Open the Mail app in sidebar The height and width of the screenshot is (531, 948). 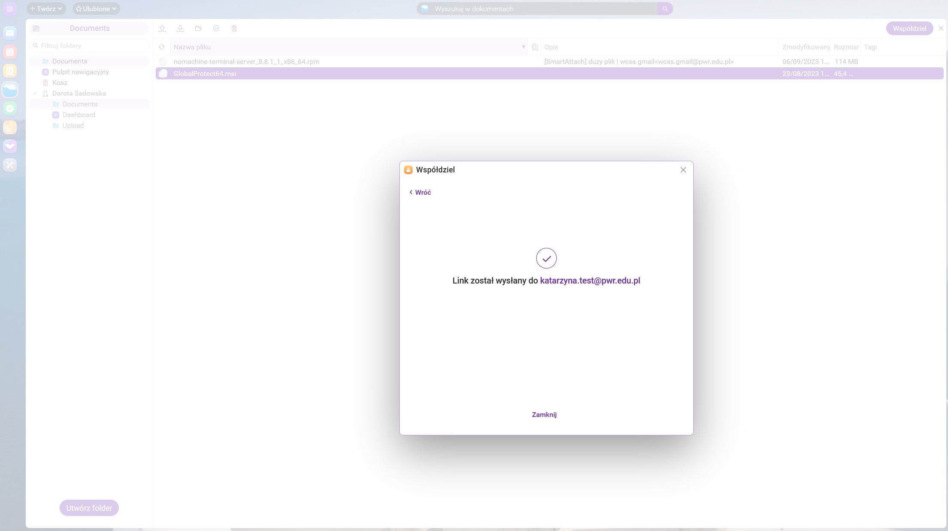pos(10,33)
